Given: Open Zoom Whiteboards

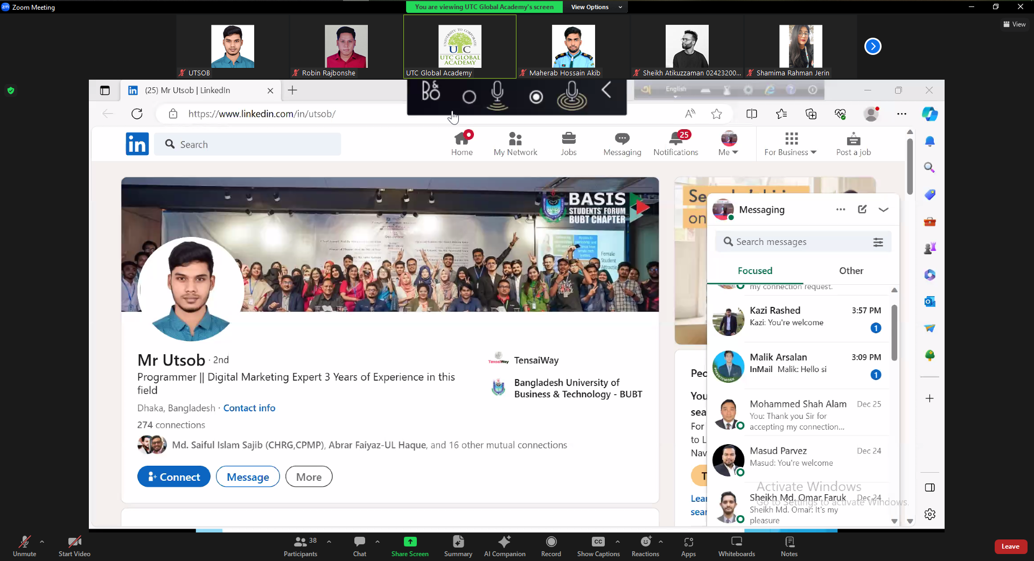Looking at the screenshot, I should click(736, 546).
